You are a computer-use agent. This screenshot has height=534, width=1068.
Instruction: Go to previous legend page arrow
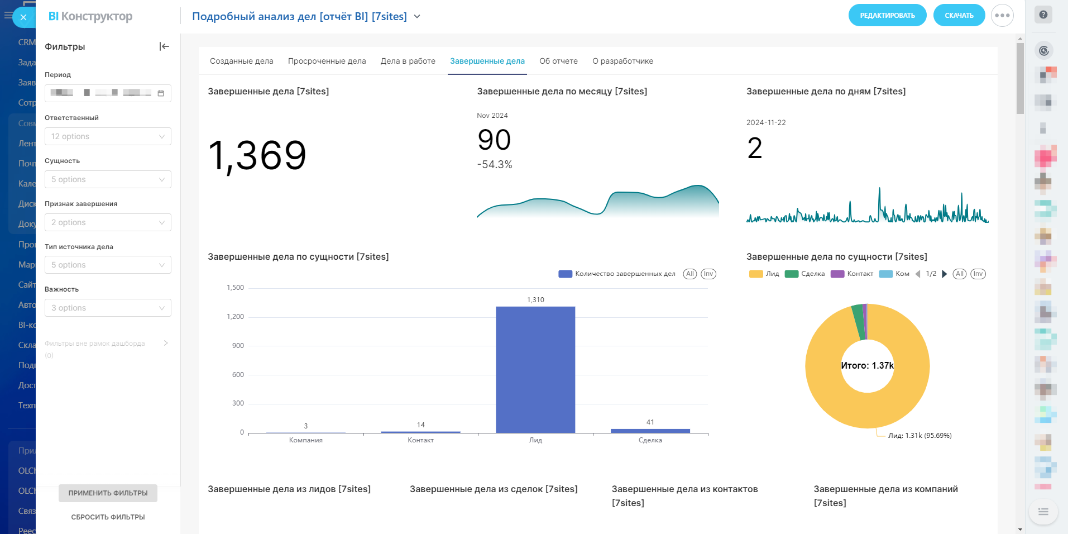click(x=918, y=274)
